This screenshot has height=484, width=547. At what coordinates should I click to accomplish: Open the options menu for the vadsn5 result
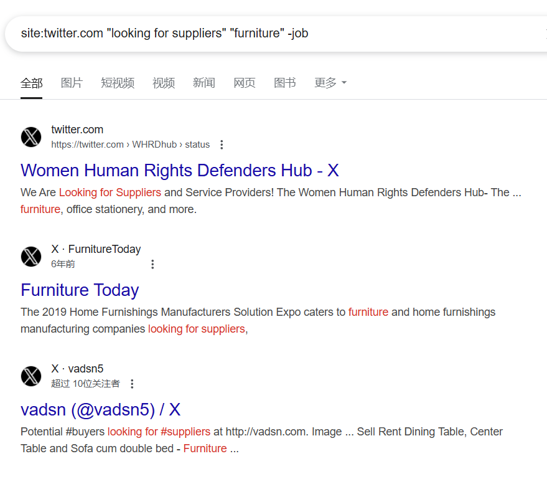132,384
